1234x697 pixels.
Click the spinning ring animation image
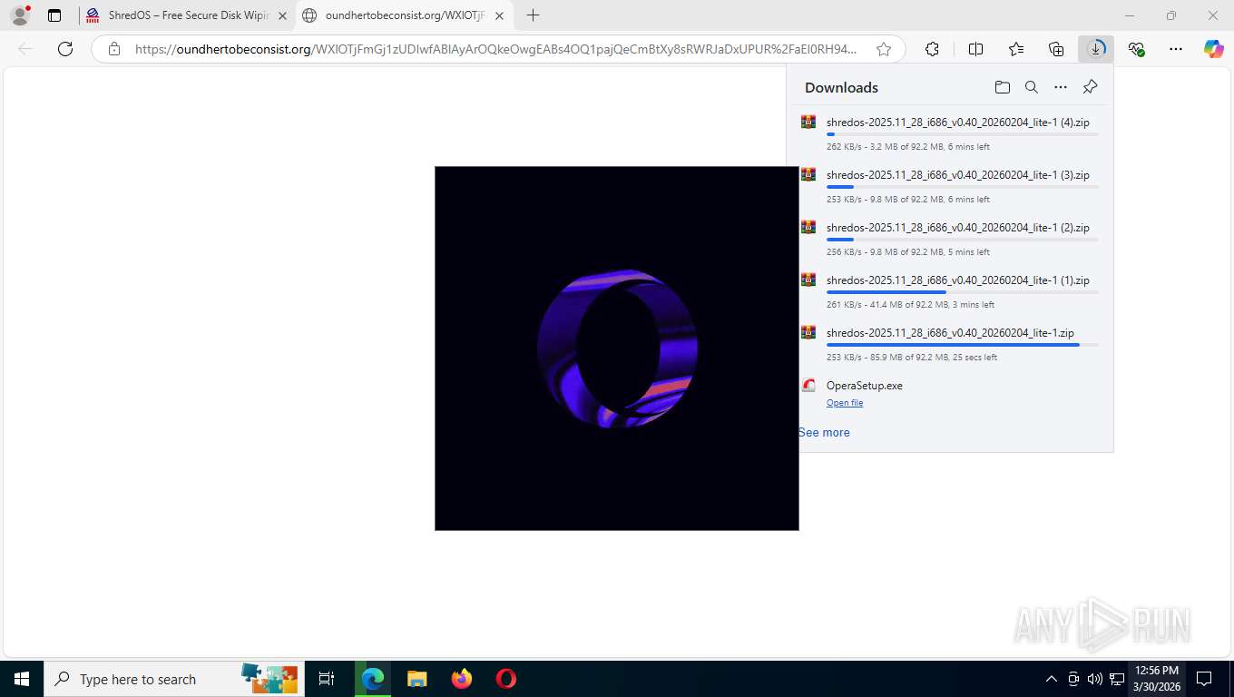(617, 348)
